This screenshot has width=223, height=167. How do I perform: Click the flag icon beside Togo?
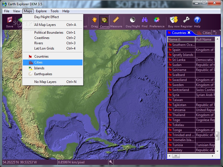coord(170,120)
